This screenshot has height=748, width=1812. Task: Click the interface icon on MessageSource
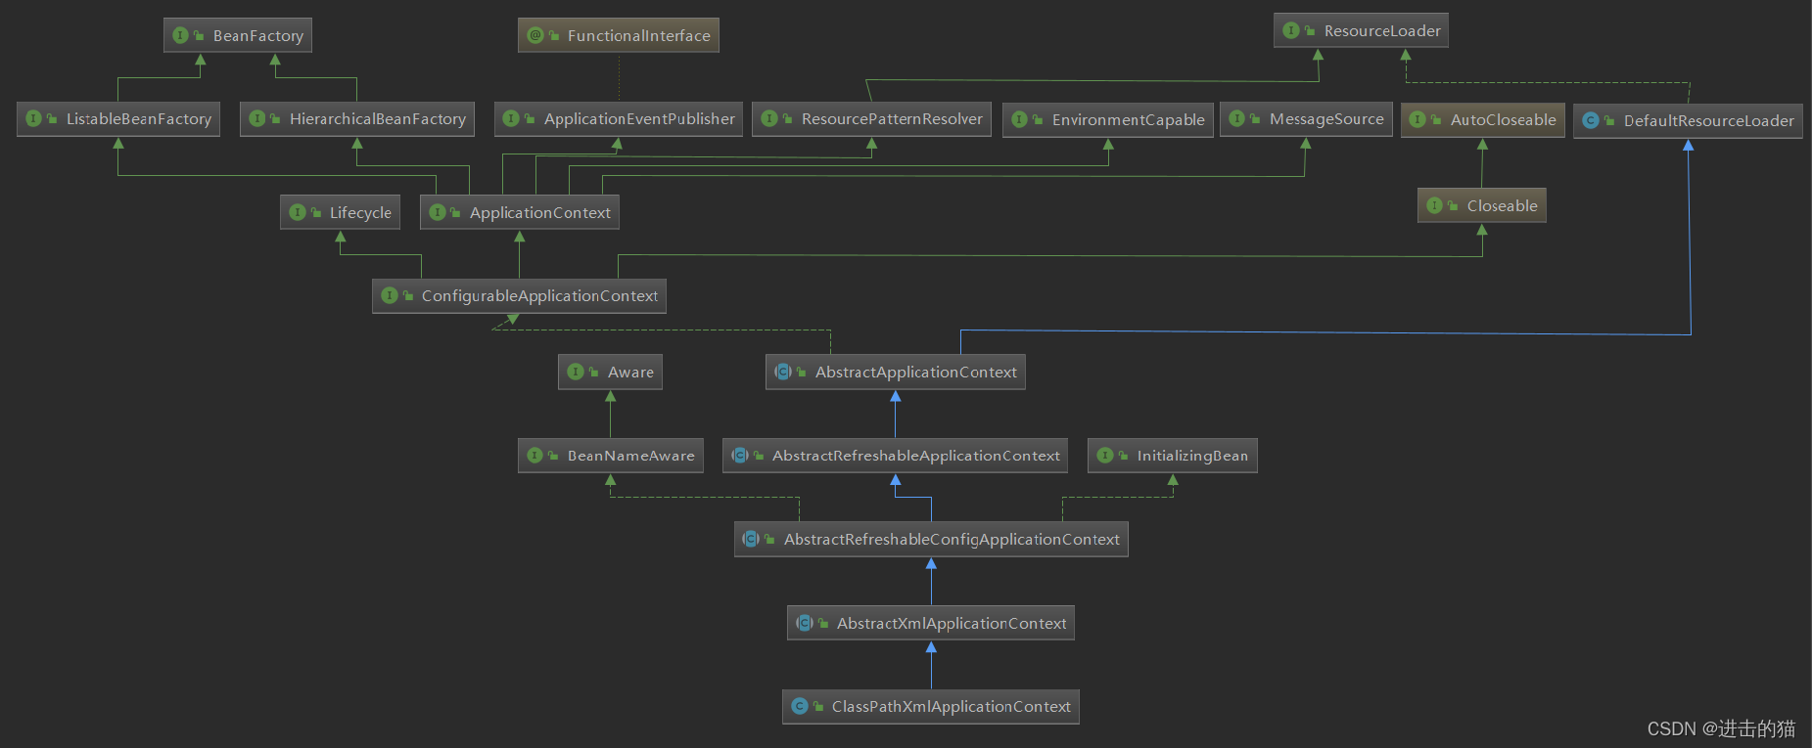pos(1236,118)
